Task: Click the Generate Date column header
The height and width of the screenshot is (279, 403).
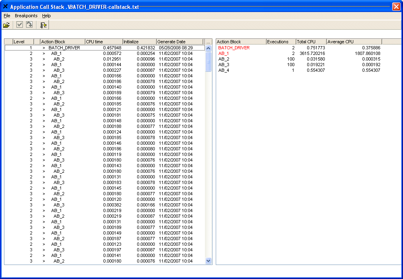Action: 179,42
